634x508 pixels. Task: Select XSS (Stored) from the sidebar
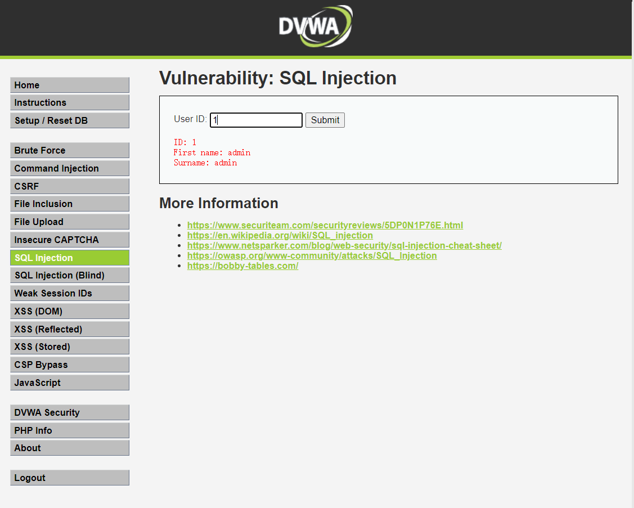point(69,347)
